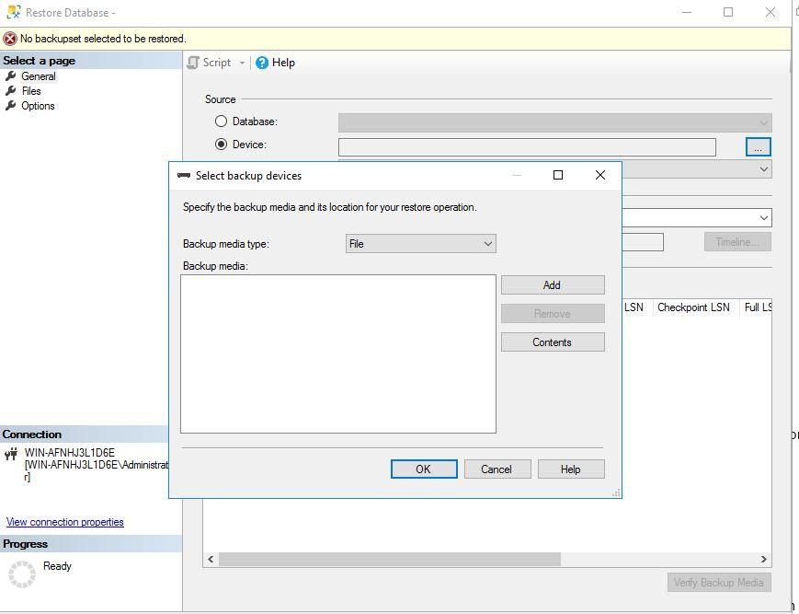Click the browse ellipsis button for Device
This screenshot has height=614, width=799.
(759, 147)
